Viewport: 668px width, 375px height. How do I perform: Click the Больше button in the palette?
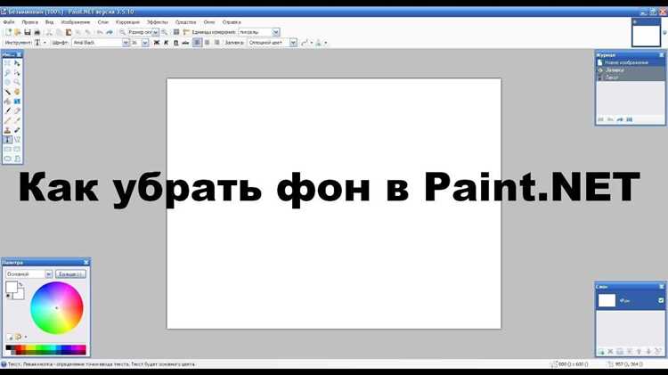[x=70, y=274]
